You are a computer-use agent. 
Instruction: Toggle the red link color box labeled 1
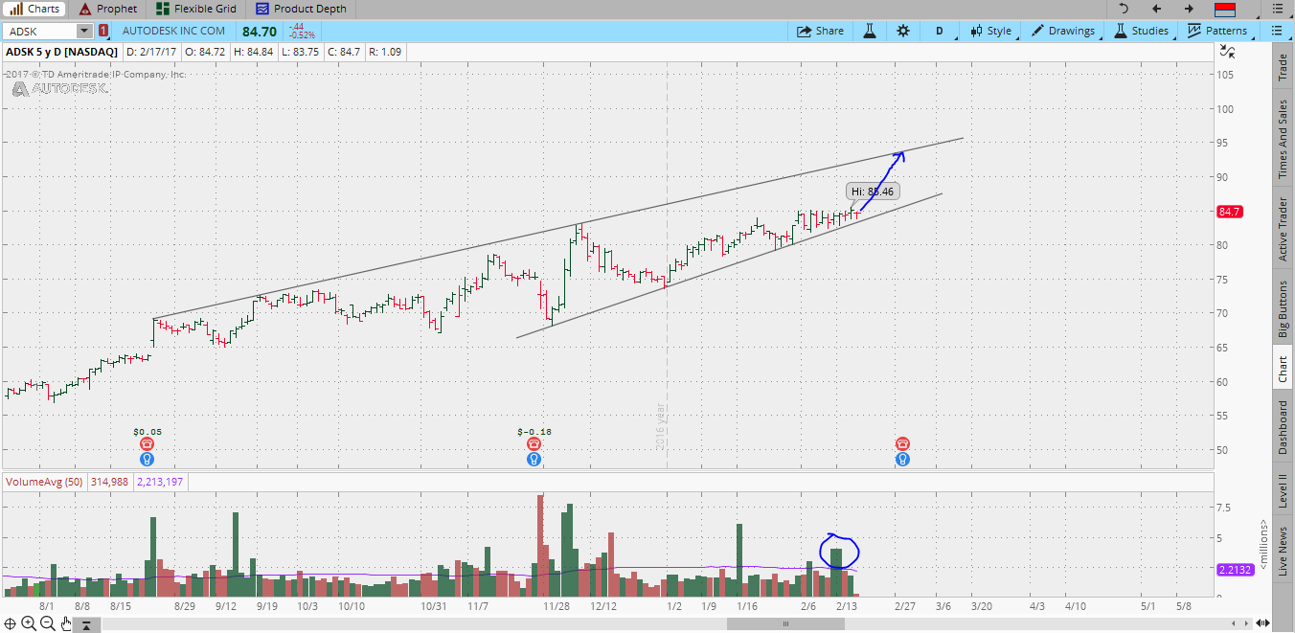(x=102, y=31)
